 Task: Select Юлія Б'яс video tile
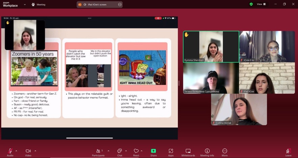267,47
